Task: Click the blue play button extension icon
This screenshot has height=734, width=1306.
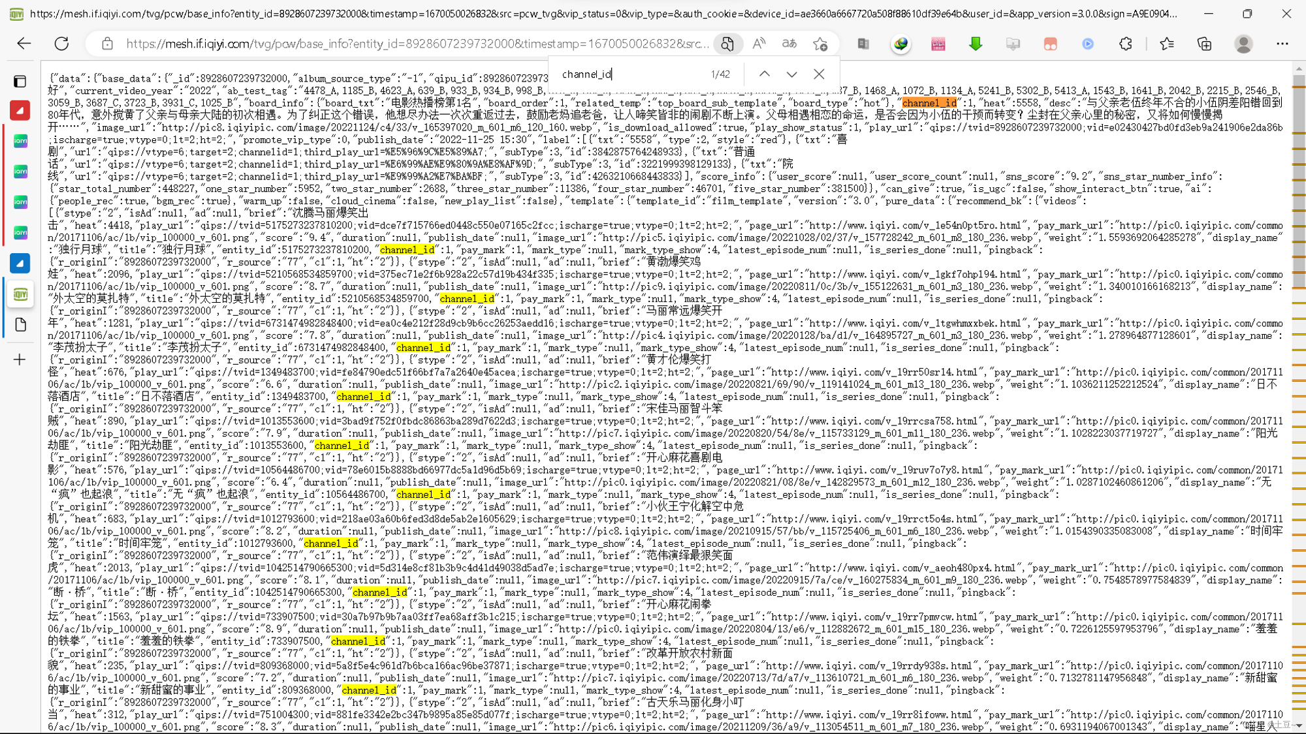Action: (1088, 44)
